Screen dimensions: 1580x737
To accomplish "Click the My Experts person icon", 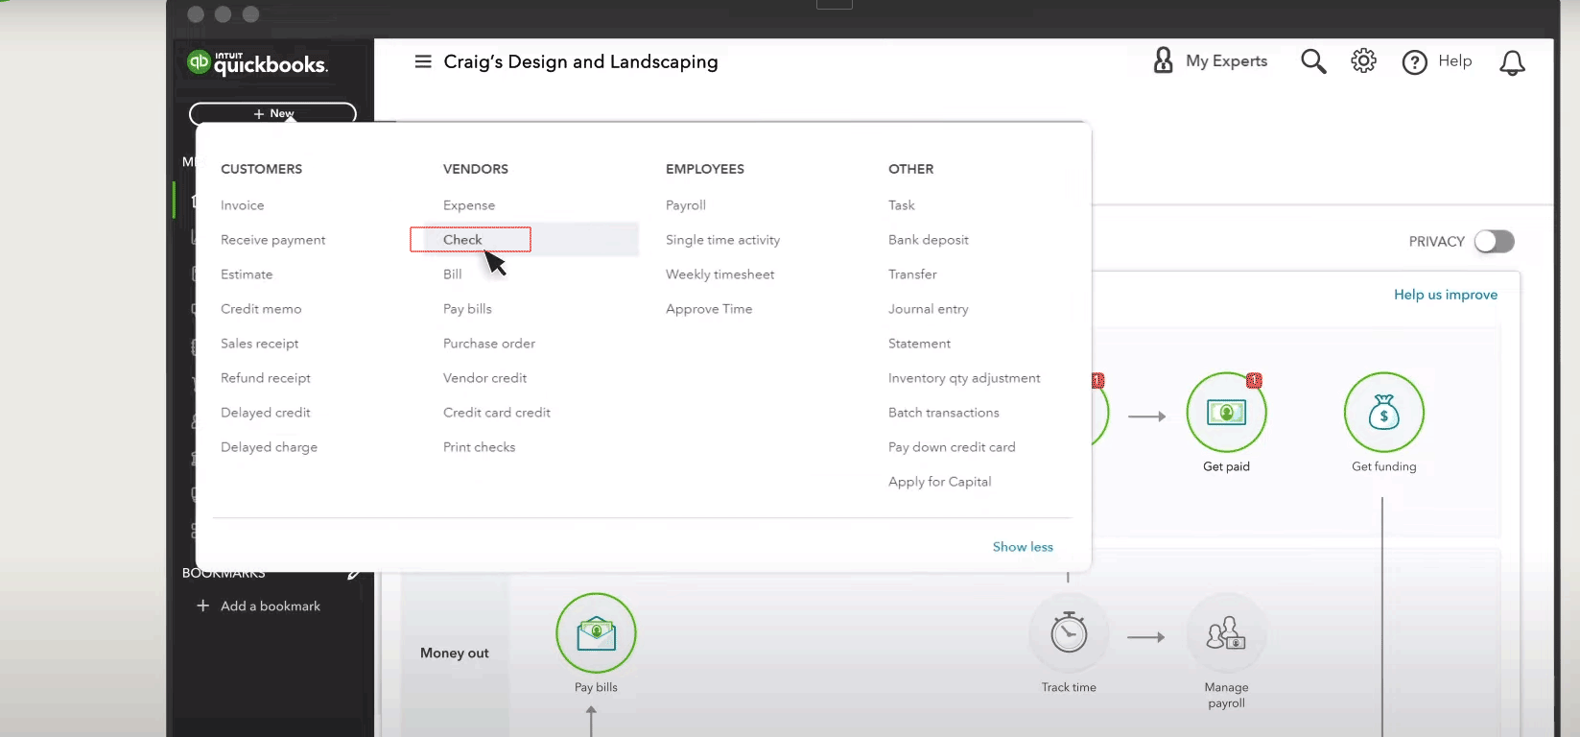I will point(1163,60).
